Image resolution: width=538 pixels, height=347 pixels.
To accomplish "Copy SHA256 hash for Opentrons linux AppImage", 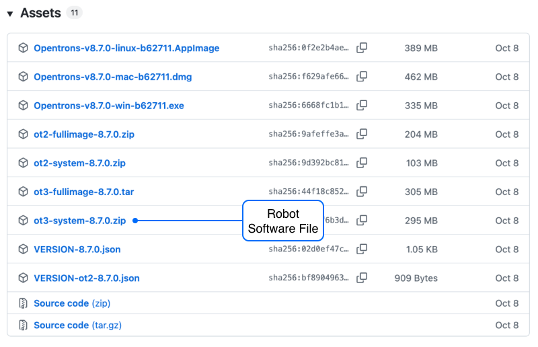I will (x=362, y=48).
